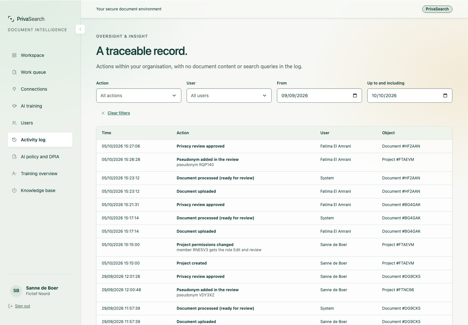Click the X icon beside Clear filters
This screenshot has width=468, height=325.
[103, 113]
